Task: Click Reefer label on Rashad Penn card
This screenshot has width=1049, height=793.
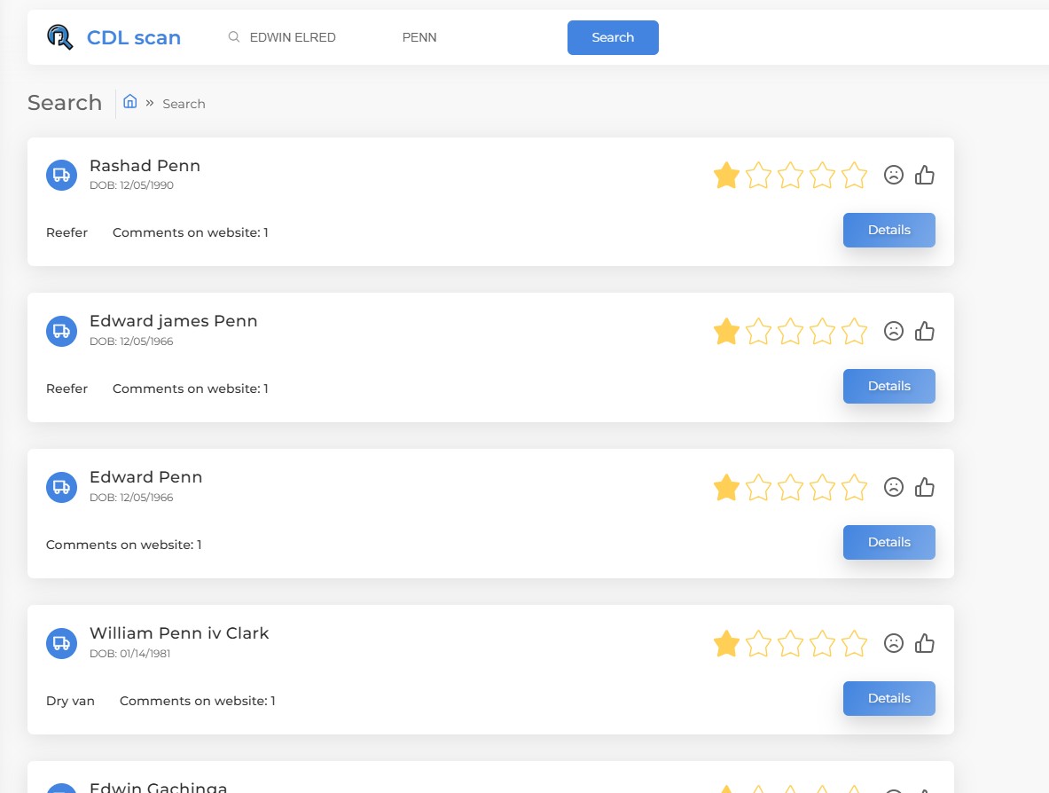Action: pos(67,232)
